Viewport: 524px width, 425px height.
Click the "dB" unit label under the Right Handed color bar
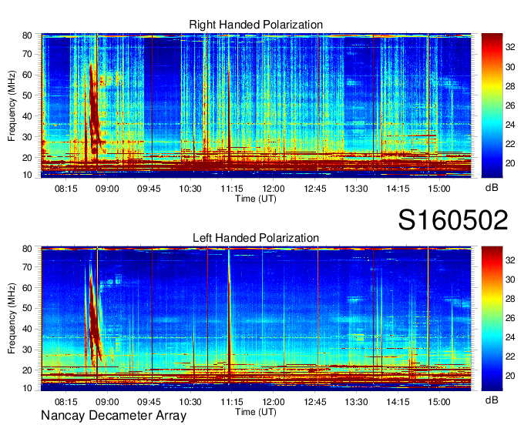click(492, 187)
